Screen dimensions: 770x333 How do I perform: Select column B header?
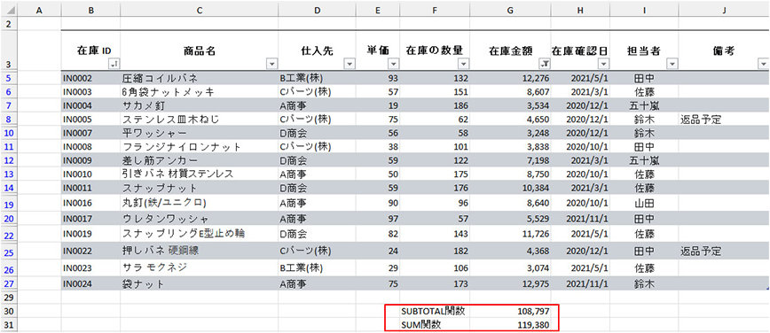pyautogui.click(x=90, y=10)
